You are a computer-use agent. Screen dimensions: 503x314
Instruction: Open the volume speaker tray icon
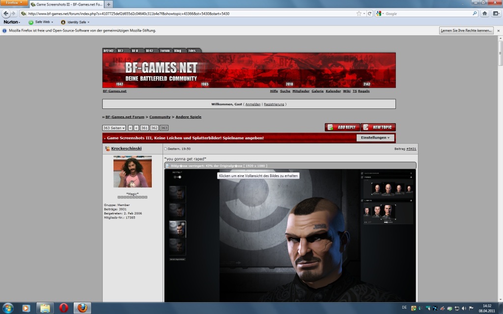click(x=464, y=308)
